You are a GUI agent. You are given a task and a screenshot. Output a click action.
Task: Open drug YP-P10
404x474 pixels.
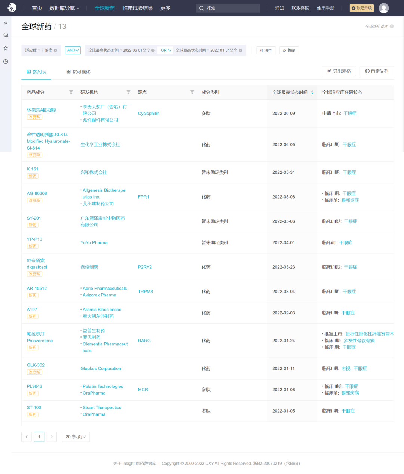[34, 239]
